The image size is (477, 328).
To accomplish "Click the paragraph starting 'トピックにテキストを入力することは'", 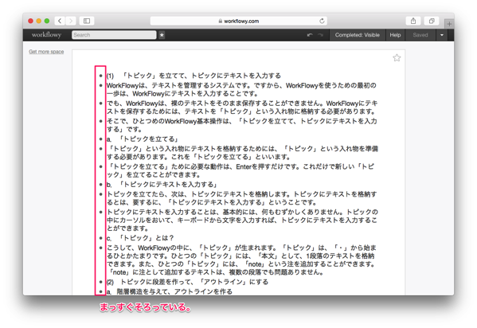I will pos(242,220).
